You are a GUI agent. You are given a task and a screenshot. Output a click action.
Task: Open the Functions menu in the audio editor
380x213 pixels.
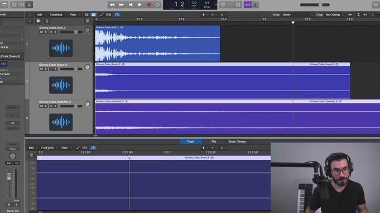(x=47, y=148)
